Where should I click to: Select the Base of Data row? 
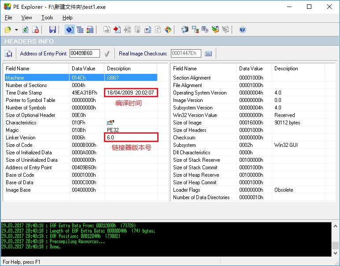81,182
